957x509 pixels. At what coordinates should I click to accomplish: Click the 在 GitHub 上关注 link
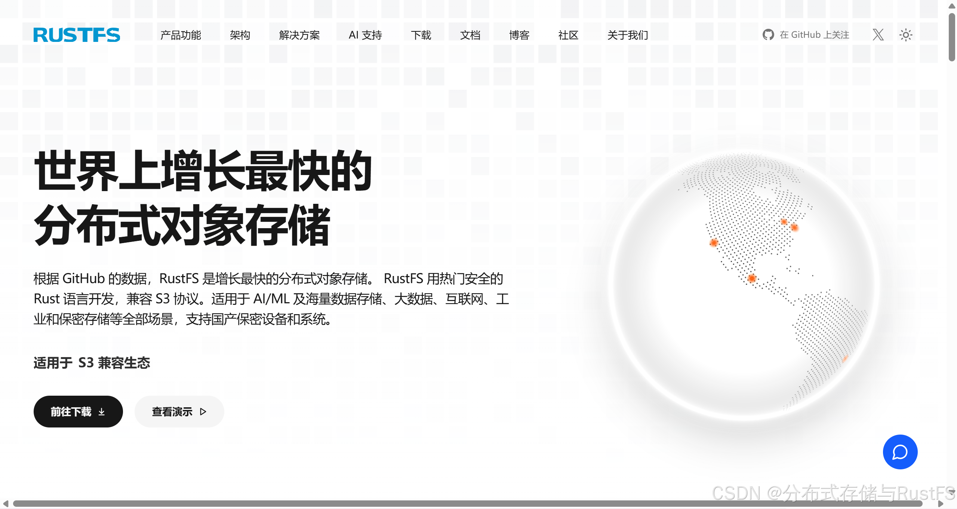(x=814, y=35)
